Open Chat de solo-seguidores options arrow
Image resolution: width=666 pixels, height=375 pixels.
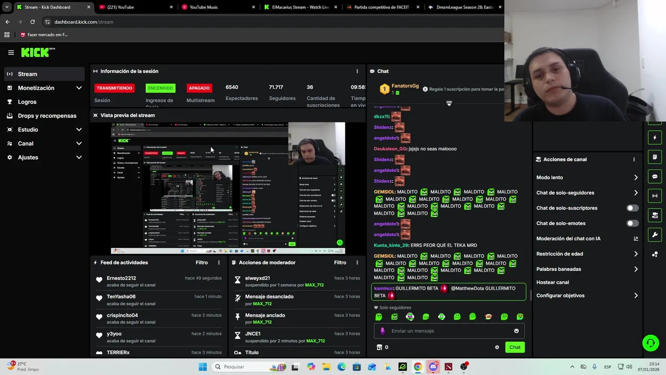tap(636, 193)
